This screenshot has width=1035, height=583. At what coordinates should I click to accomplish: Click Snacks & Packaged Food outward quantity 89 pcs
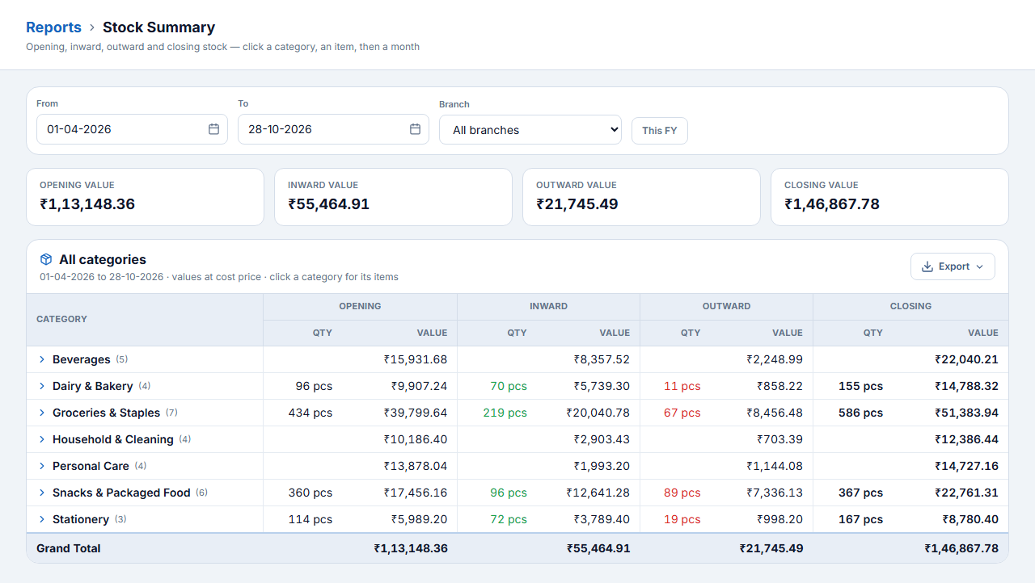coord(682,493)
